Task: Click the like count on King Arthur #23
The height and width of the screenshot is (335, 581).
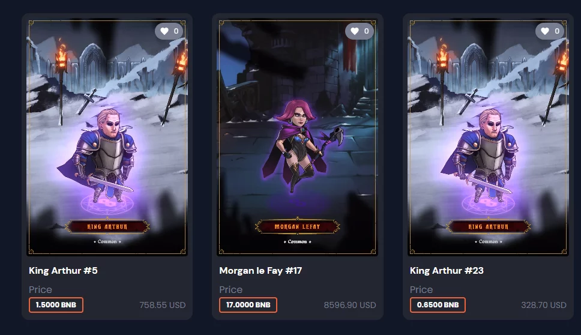Action: click(x=557, y=31)
